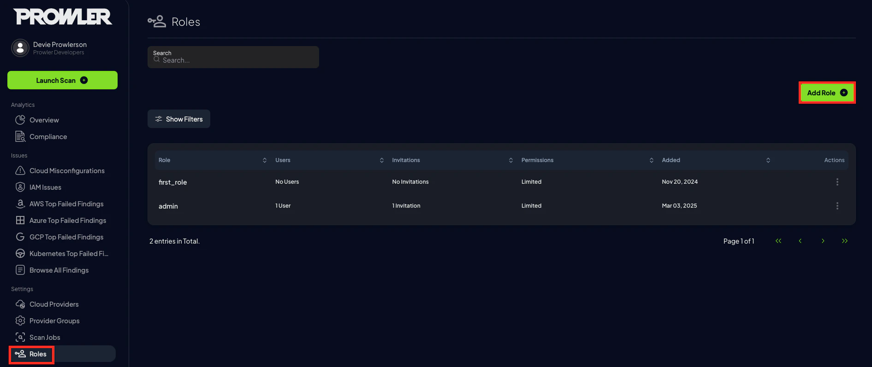Open the user avatar icon for Devie Prowlerson
Viewport: 872px width, 367px height.
[20, 48]
